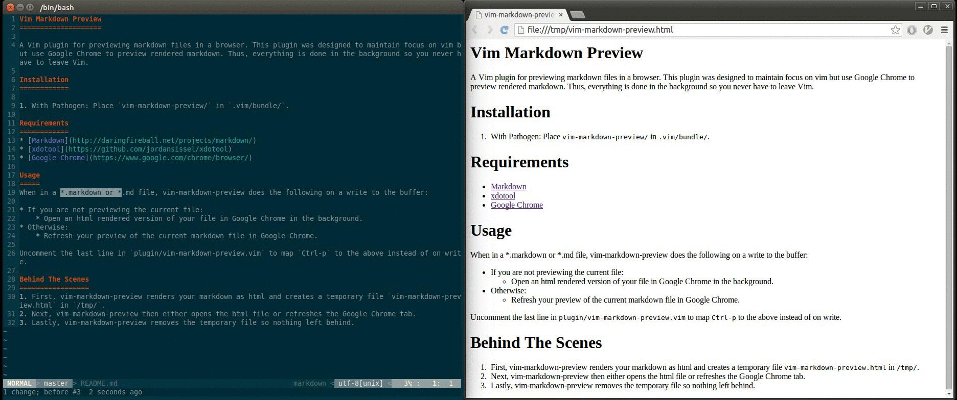957x400 pixels.
Task: Click the Chrome forward arrow
Action: (489, 30)
